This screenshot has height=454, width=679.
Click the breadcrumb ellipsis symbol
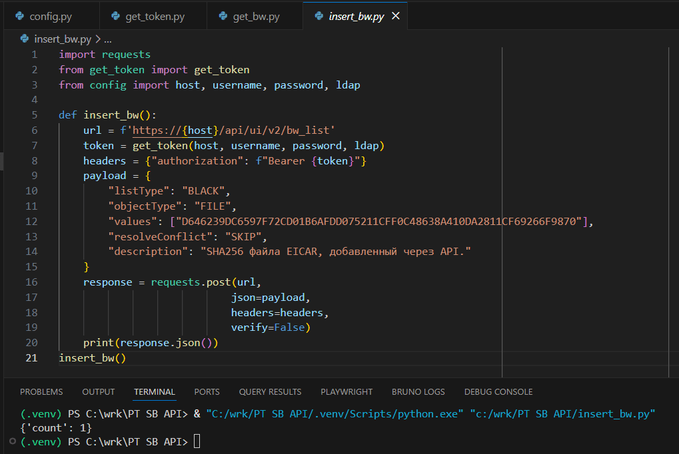pos(108,39)
